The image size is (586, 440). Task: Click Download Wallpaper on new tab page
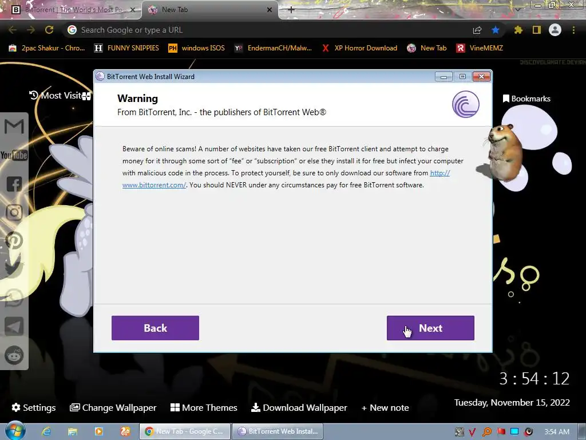pyautogui.click(x=299, y=407)
